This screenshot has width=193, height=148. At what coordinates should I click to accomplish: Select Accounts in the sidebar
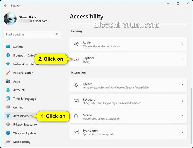19,90
